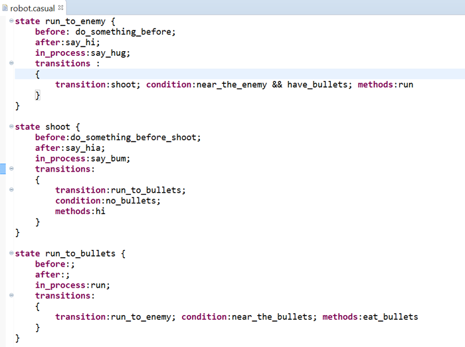
Task: Collapse the transition:run_to_bullets fold marker
Action: point(11,190)
